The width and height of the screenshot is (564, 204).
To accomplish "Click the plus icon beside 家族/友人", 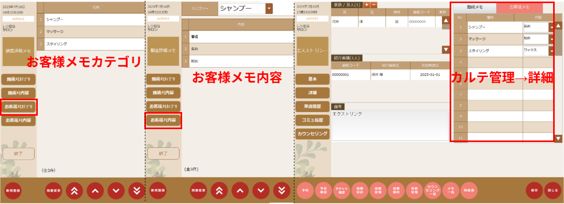I will [x=366, y=5].
